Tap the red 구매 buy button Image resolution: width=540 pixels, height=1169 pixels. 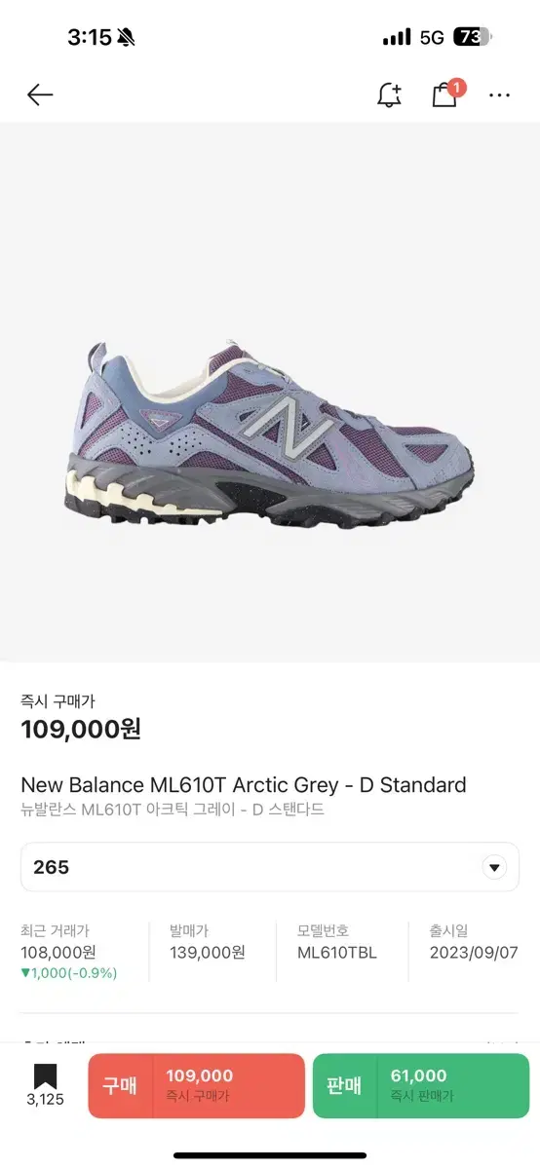pos(197,1085)
